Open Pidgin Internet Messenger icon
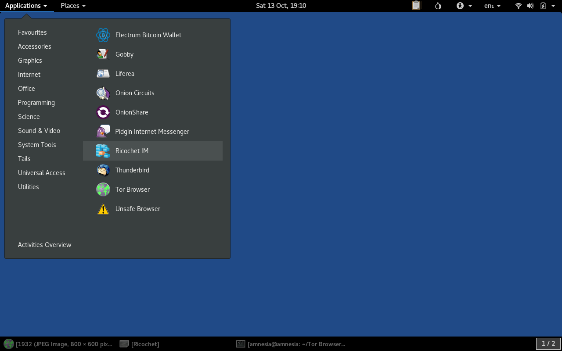The image size is (562, 351). (x=103, y=132)
